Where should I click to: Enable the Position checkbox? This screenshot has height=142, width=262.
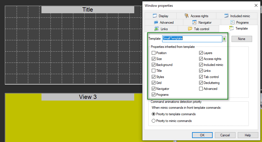pos(153,53)
